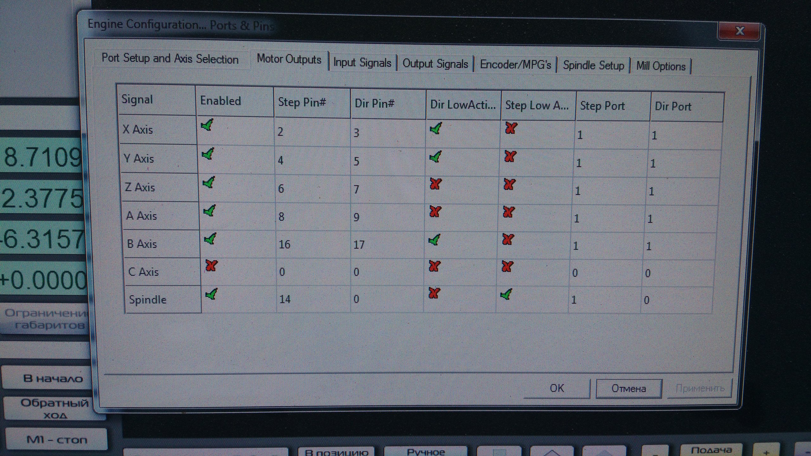The width and height of the screenshot is (811, 456).
Task: Toggle Y Axis Dir LowActive checkmark
Action: point(435,157)
